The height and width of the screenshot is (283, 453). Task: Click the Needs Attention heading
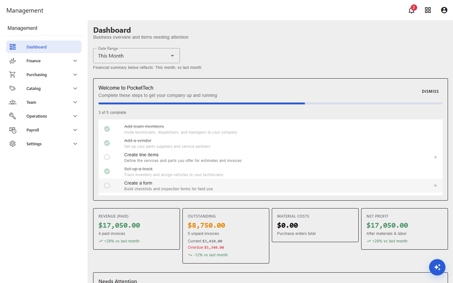[x=118, y=281]
